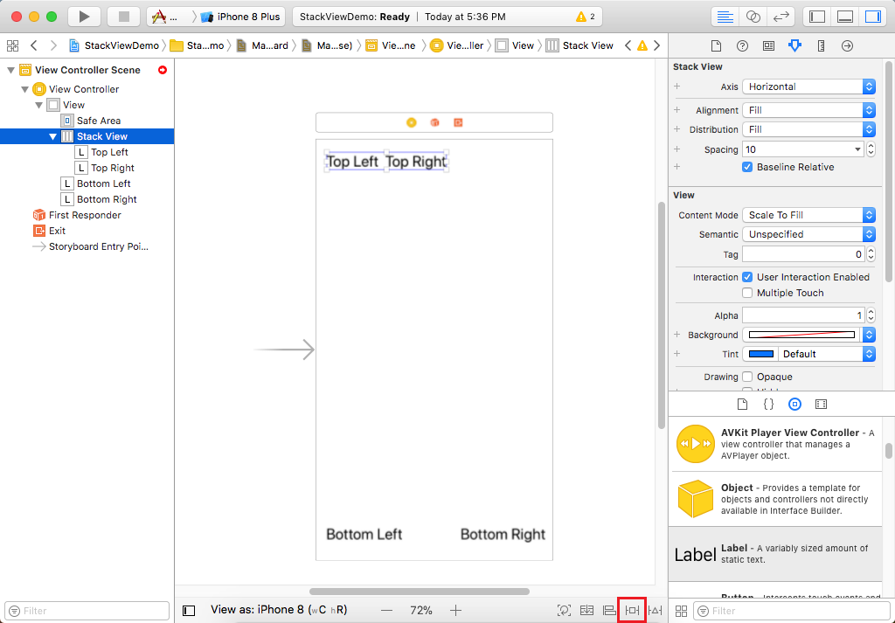This screenshot has height=623, width=895.
Task: Click the blue Tint color swatch
Action: point(761,354)
